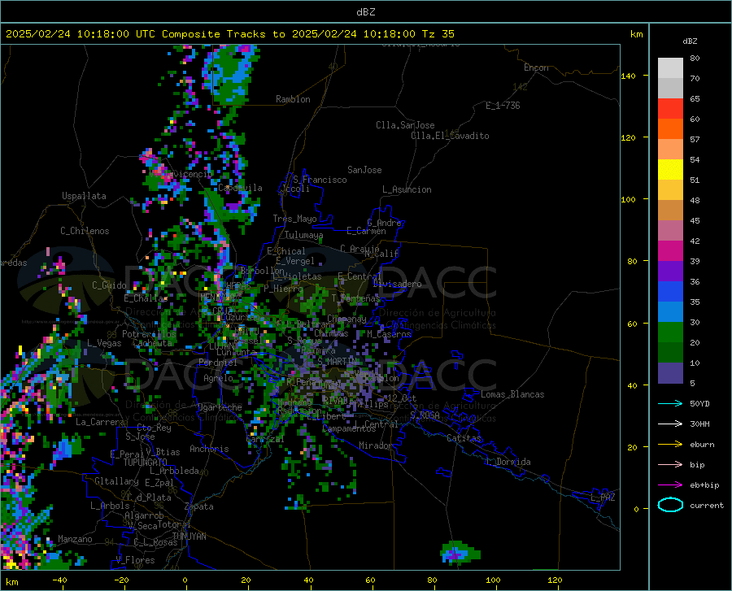
Task: Click the '-40' tick on the x-axis
Action: coord(59,580)
